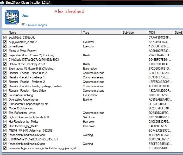Click the 'Eye color' type cell
Viewport: 183px width, 155px height.
click(89, 46)
